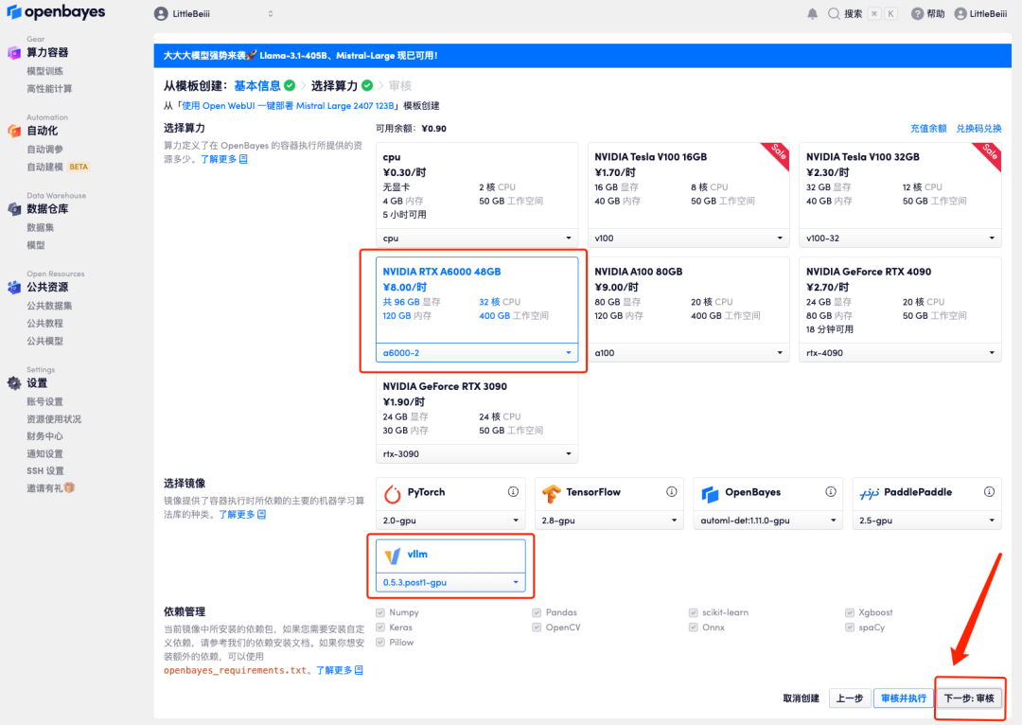Image resolution: width=1022 pixels, height=725 pixels.
Task: Show TensorFlow image info icon
Action: [671, 491]
